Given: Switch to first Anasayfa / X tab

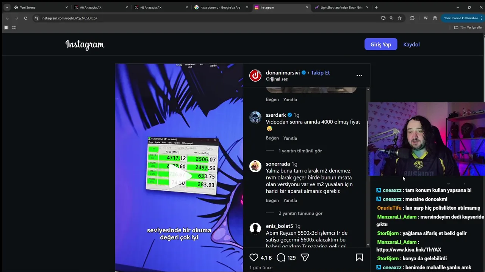Looking at the screenshot, I should pyautogui.click(x=101, y=7).
